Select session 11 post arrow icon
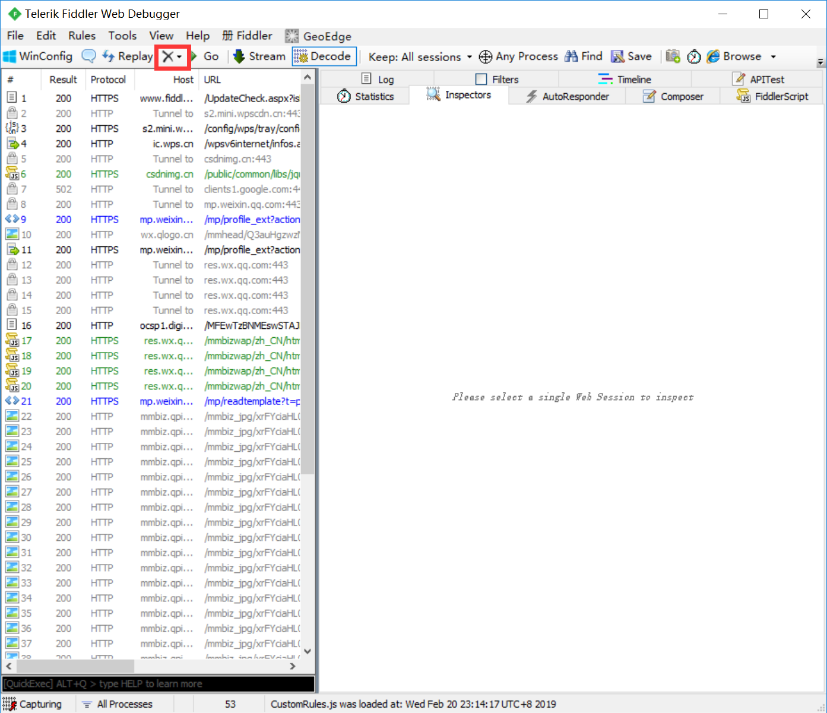Viewport: 827px width, 713px height. (12, 249)
